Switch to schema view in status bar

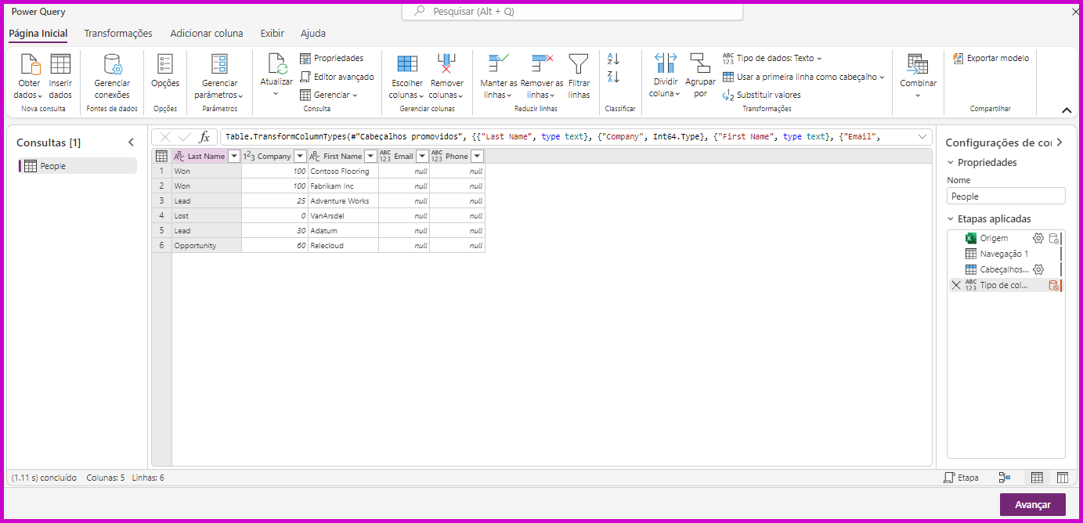coord(1063,478)
